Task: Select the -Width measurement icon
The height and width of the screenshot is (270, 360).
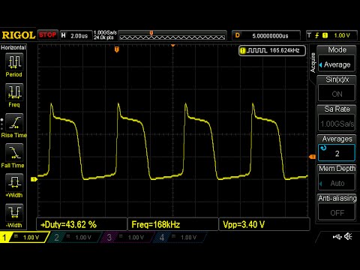Action: coord(14,212)
